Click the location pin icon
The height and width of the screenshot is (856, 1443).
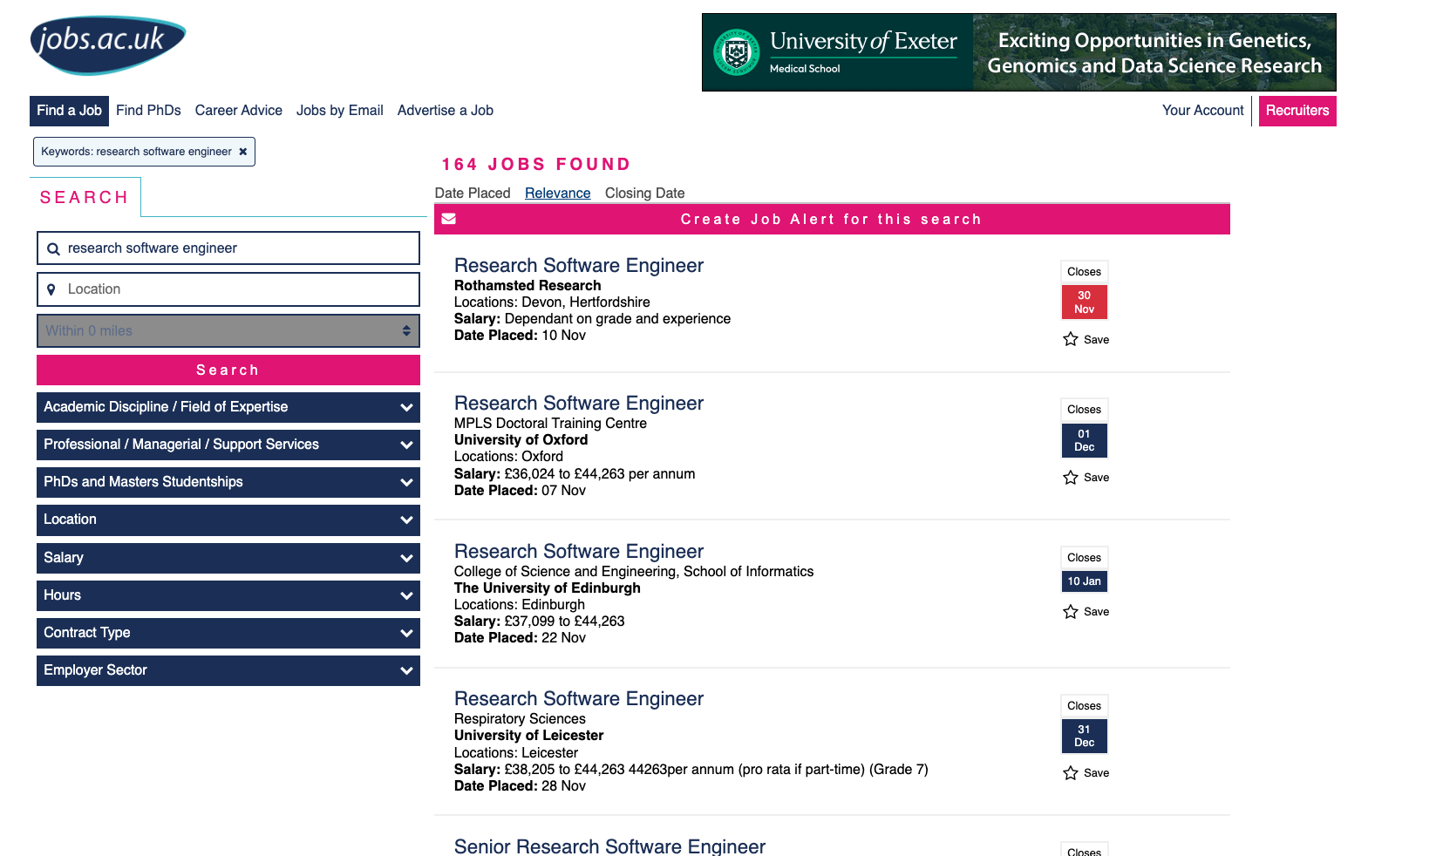[x=51, y=289]
